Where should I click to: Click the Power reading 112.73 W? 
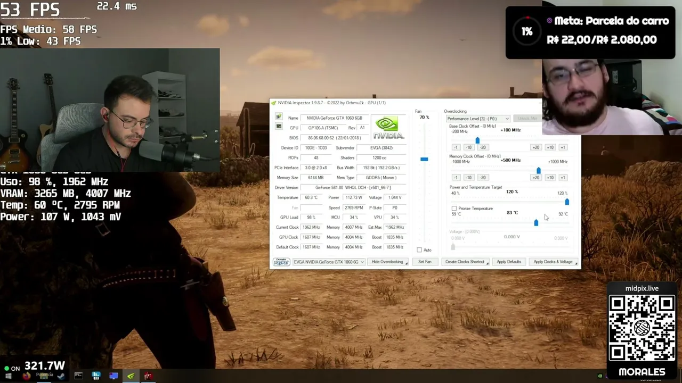pyautogui.click(x=353, y=197)
